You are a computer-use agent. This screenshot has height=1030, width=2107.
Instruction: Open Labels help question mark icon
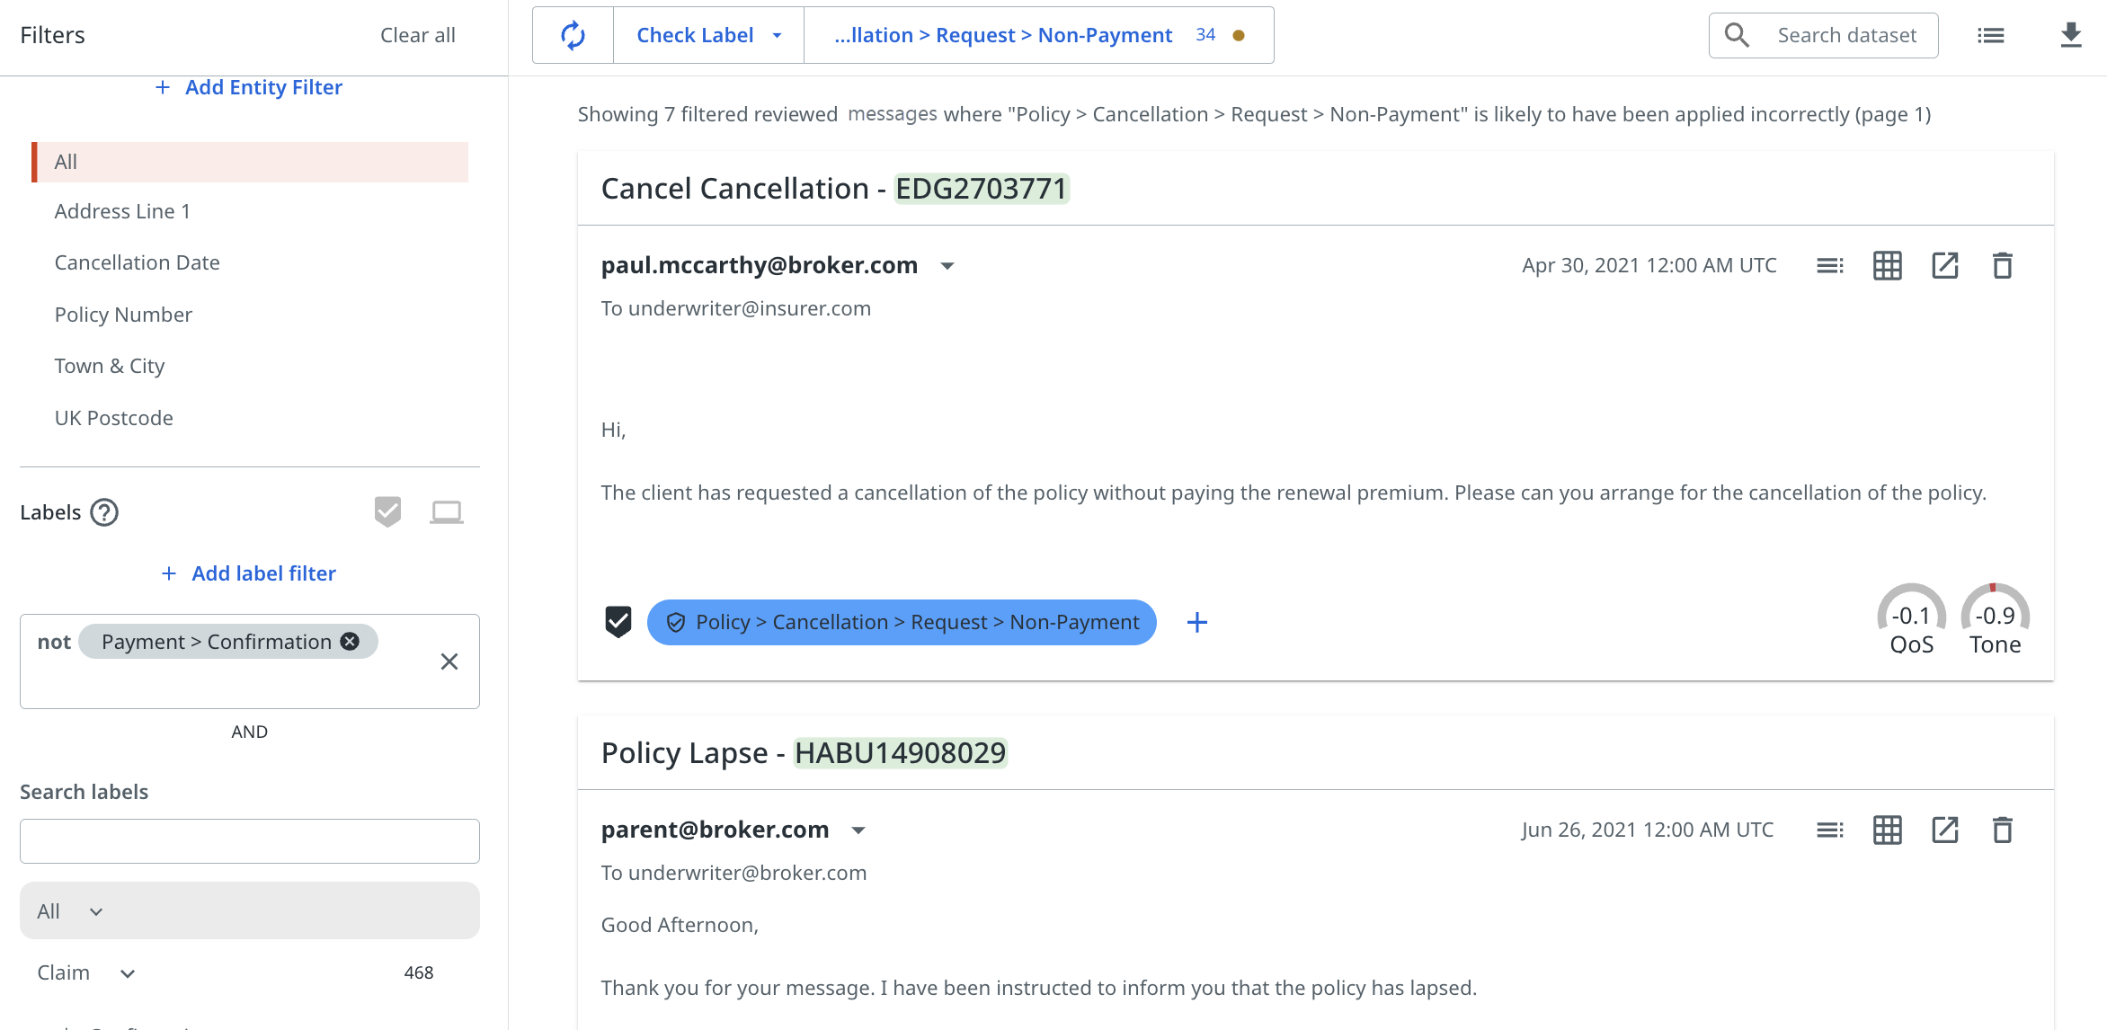point(104,512)
